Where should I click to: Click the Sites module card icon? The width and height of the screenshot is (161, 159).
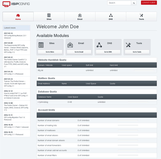click(x=41, y=45)
